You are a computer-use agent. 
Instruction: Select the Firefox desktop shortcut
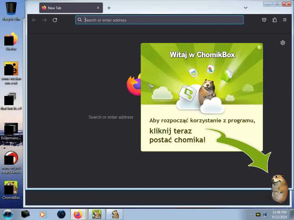click(11, 41)
